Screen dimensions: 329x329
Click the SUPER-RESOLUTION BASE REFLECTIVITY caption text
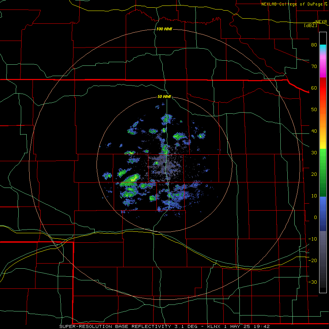click(115, 326)
